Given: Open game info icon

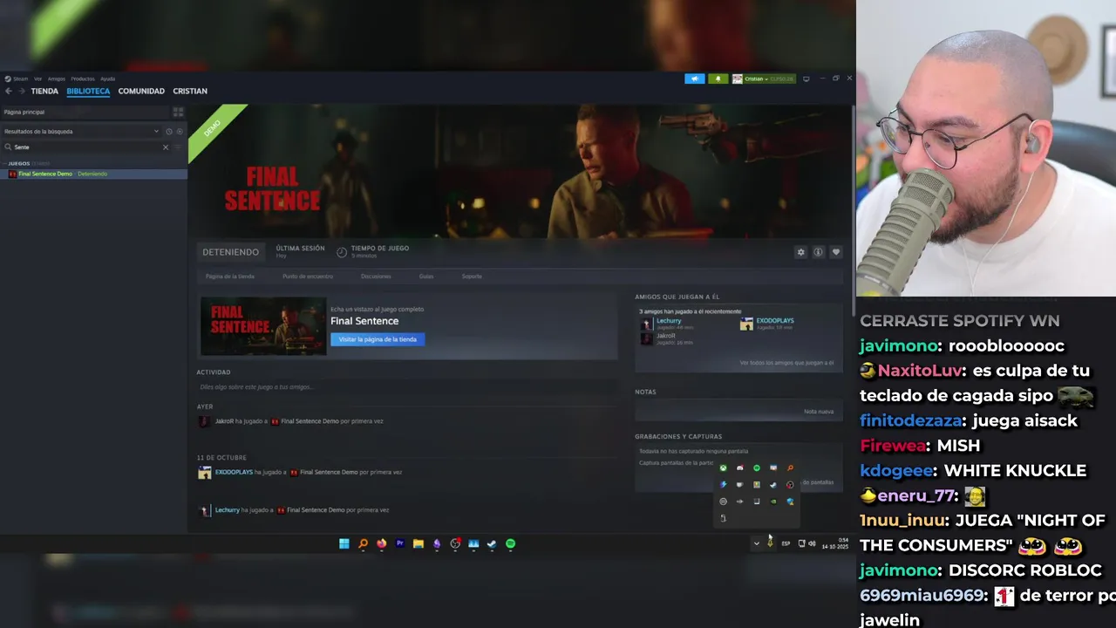Looking at the screenshot, I should tap(818, 252).
